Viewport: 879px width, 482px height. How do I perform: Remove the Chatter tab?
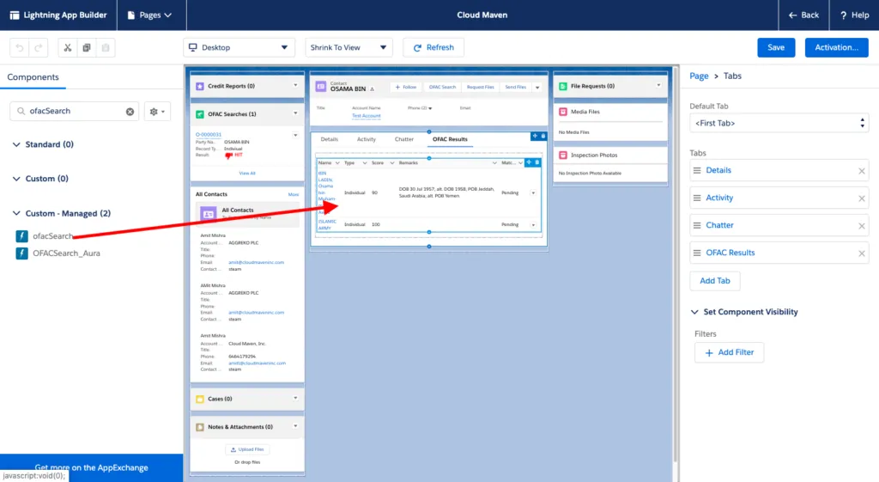point(862,226)
